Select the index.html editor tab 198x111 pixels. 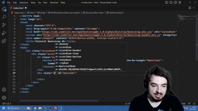[x=18, y=8]
